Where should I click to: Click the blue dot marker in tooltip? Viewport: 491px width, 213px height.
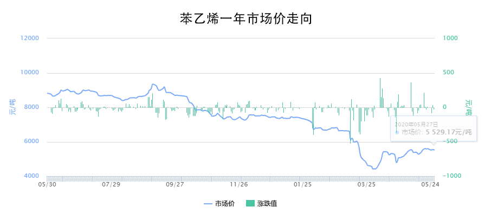[x=397, y=132]
